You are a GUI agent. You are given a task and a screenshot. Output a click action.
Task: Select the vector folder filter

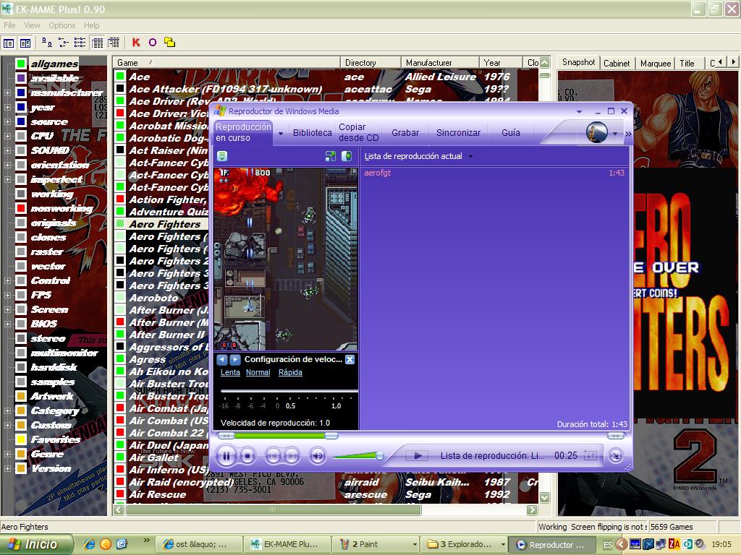(48, 266)
